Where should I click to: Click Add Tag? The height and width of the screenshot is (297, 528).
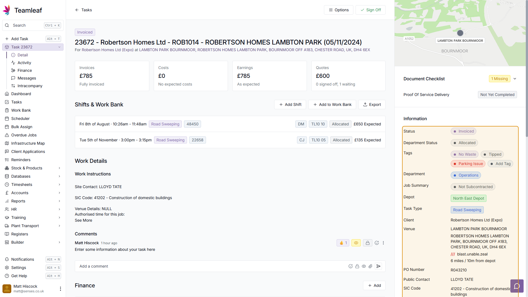(x=501, y=164)
